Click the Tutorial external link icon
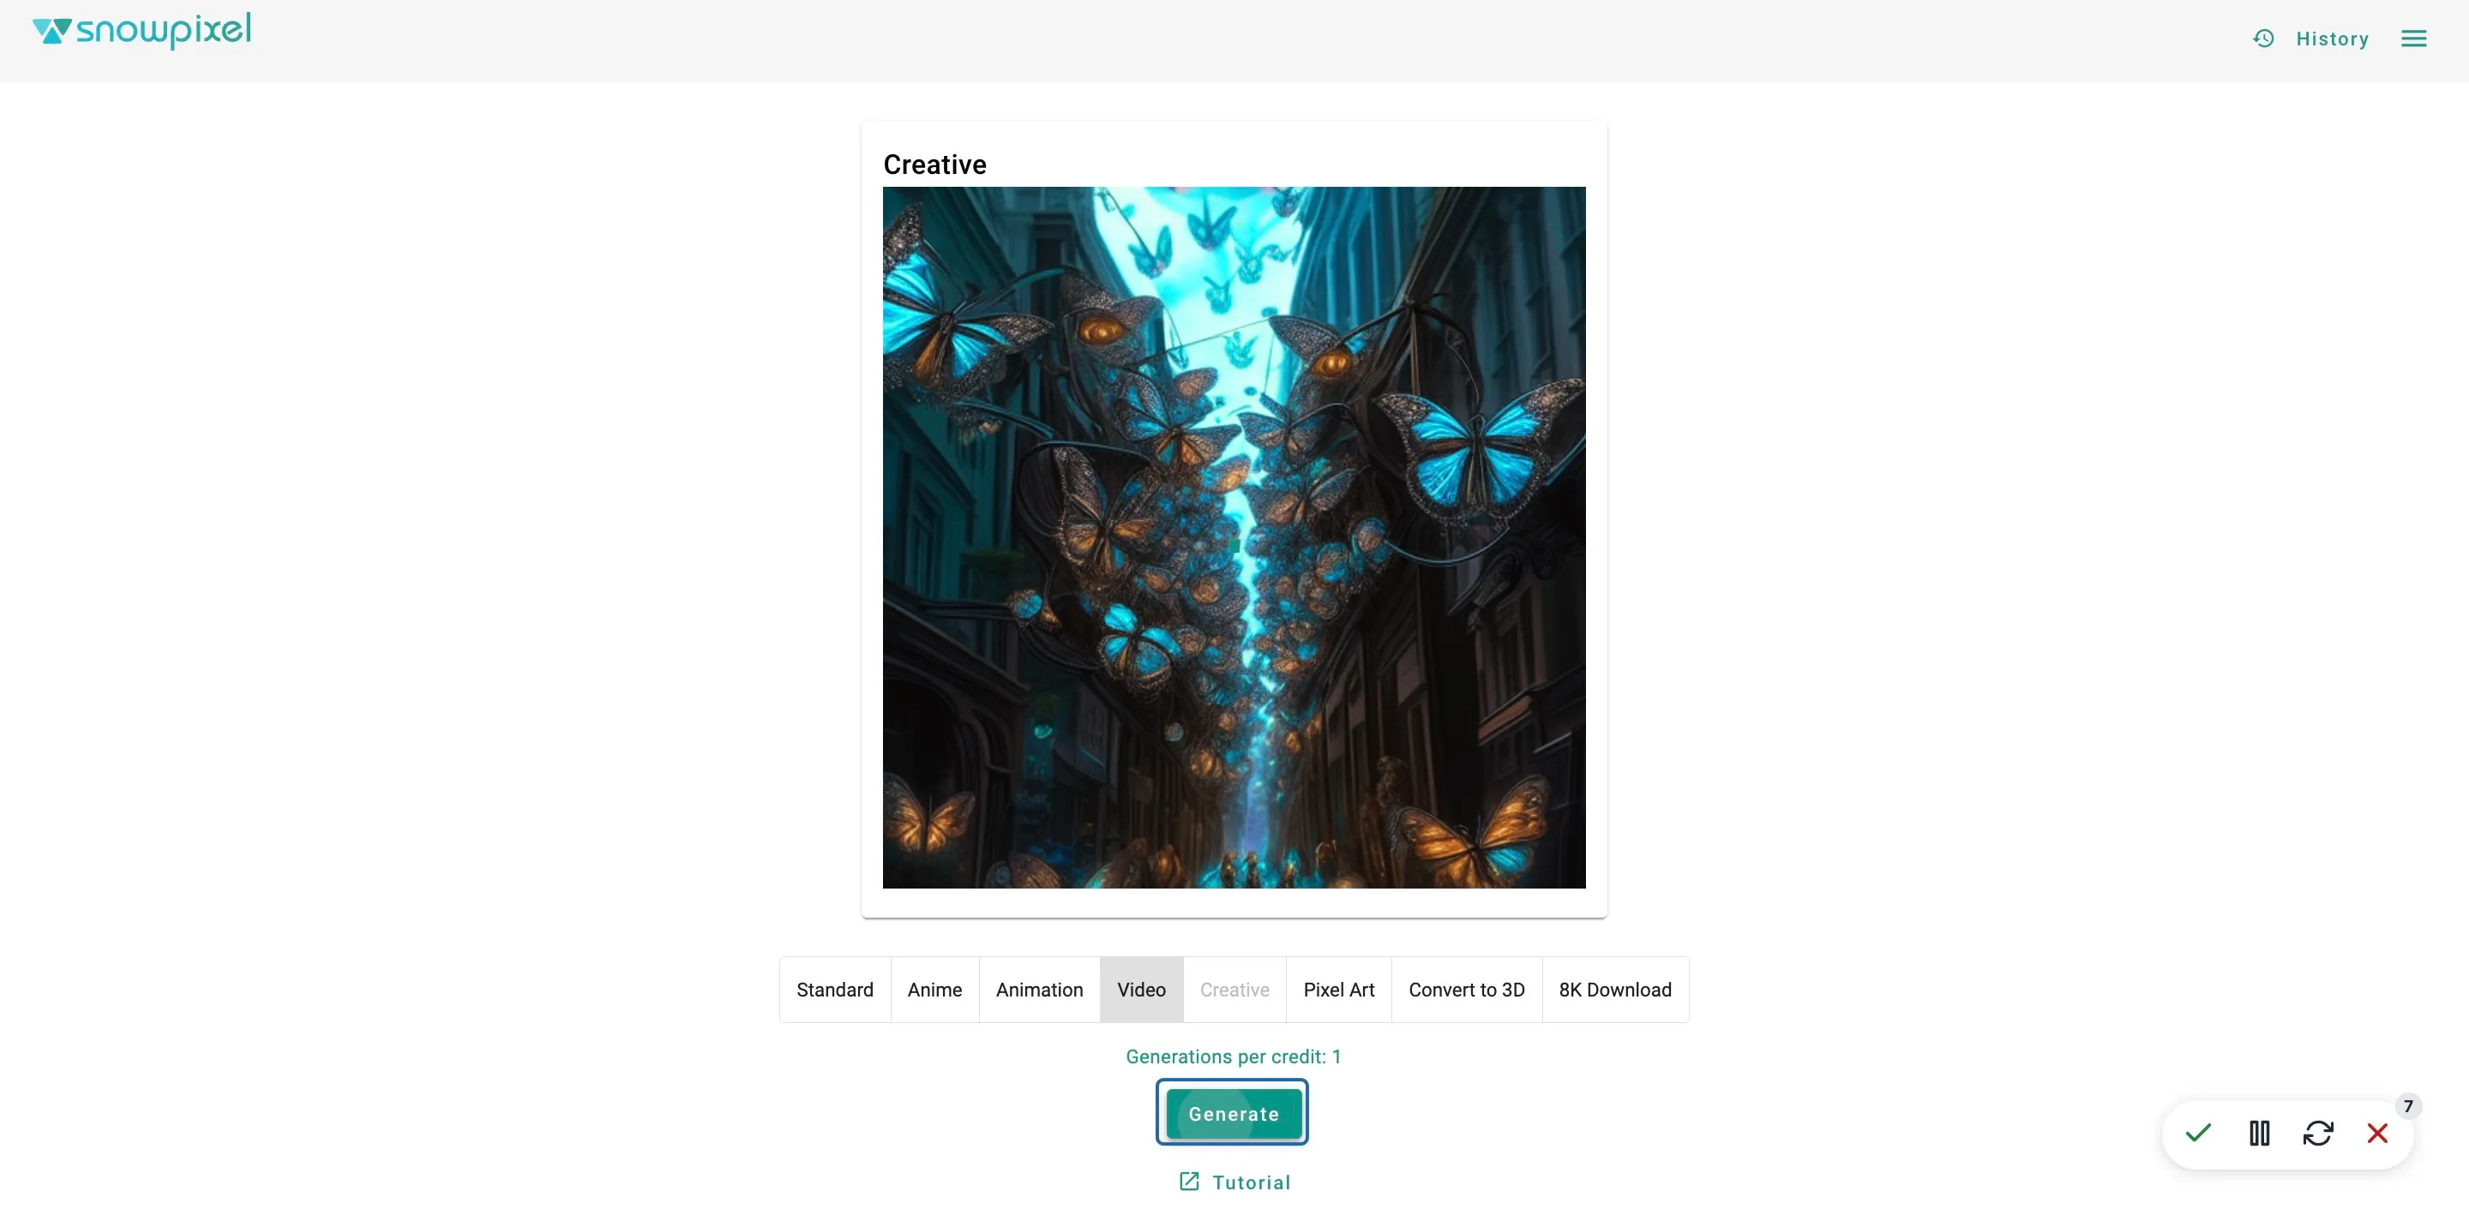 pos(1188,1181)
